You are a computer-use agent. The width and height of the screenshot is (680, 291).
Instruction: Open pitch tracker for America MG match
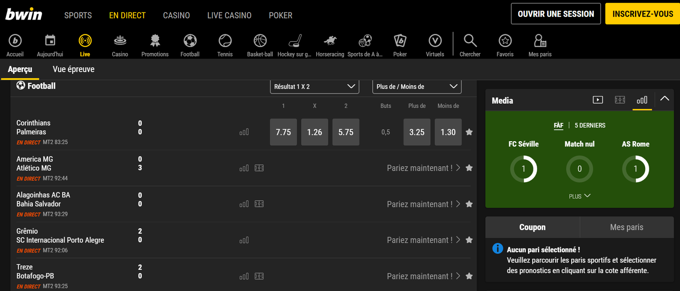pyautogui.click(x=259, y=168)
